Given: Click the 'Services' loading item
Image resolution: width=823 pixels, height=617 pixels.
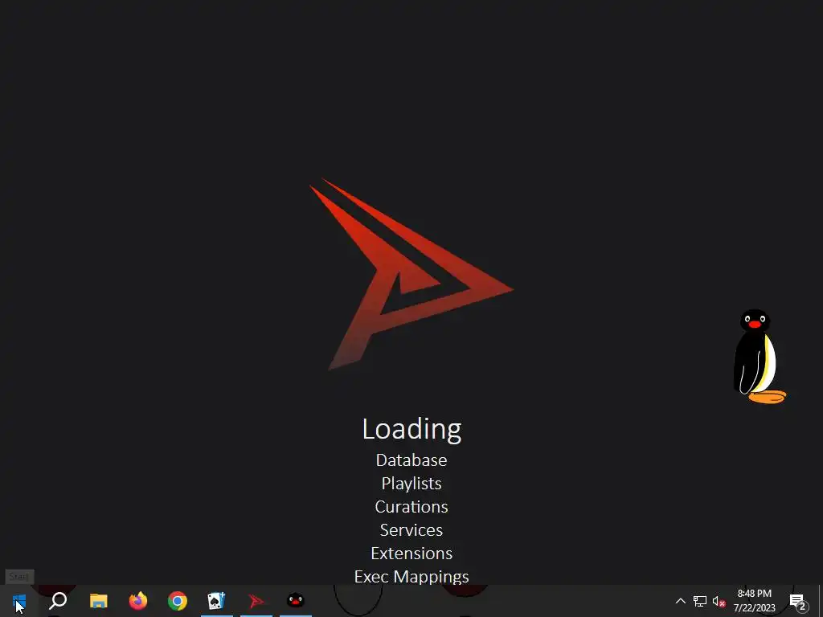Looking at the screenshot, I should [411, 530].
